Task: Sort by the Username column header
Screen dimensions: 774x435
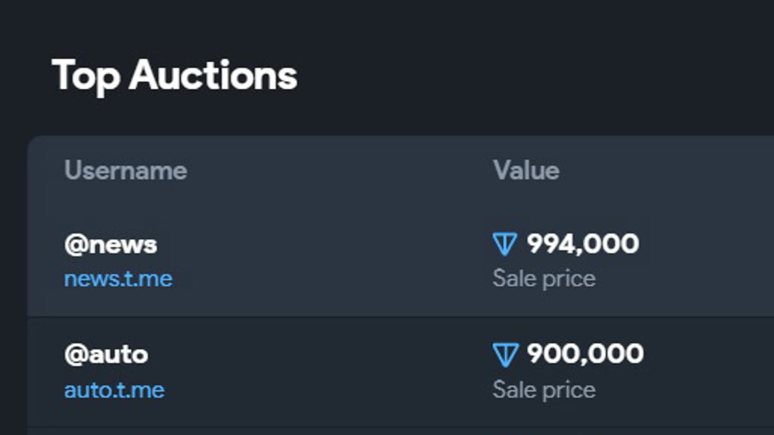Action: tap(126, 171)
